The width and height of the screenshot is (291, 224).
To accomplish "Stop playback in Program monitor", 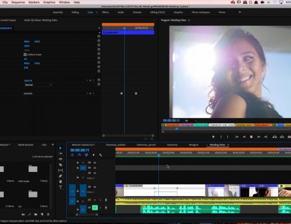I will [251, 137].
